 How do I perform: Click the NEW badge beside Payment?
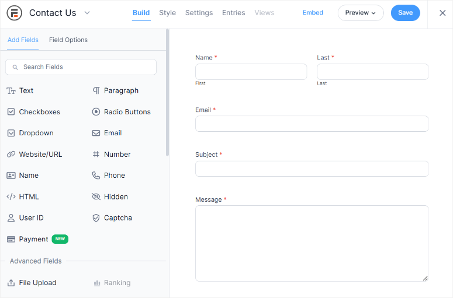[x=60, y=239]
